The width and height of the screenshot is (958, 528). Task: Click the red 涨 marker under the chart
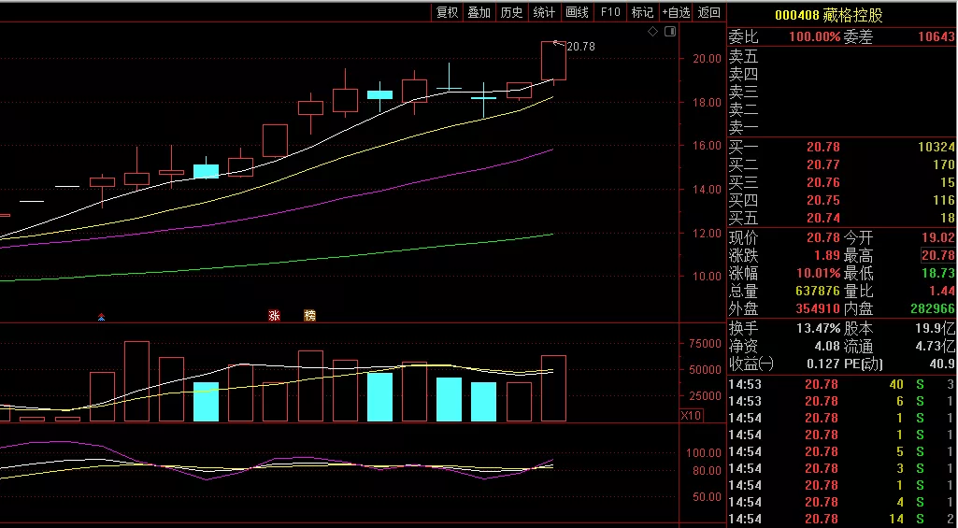275,316
